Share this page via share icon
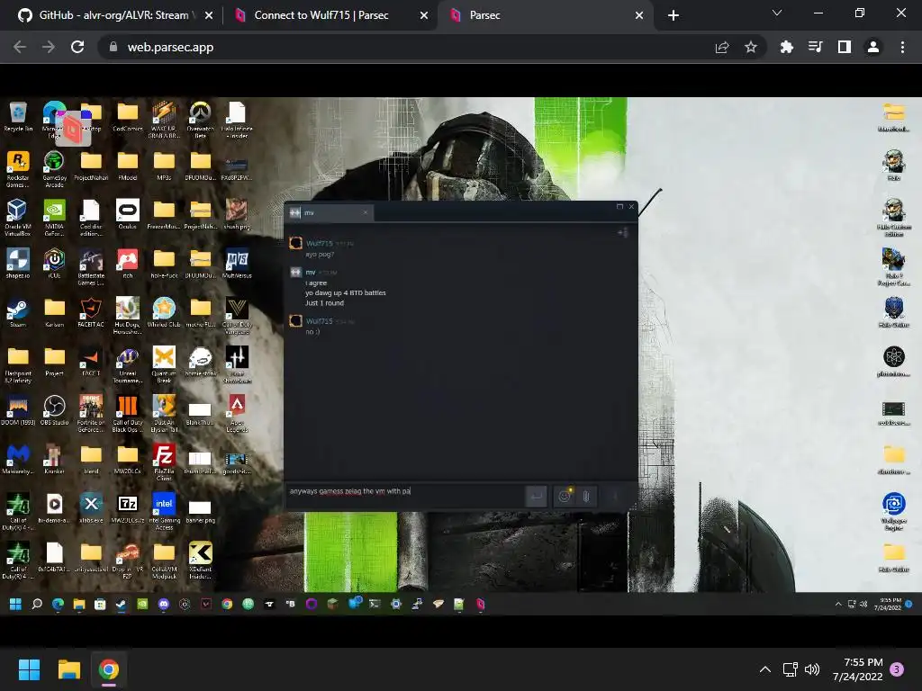The width and height of the screenshot is (922, 691). coord(722,47)
